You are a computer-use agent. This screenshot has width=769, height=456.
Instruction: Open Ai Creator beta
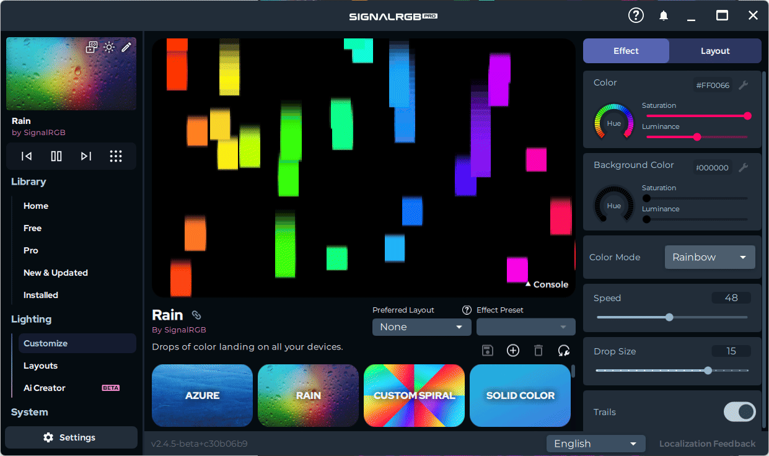(x=45, y=388)
